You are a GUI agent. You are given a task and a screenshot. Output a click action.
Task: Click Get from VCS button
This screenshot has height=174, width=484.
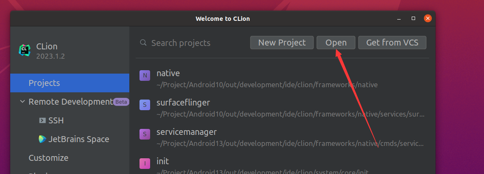pos(392,43)
